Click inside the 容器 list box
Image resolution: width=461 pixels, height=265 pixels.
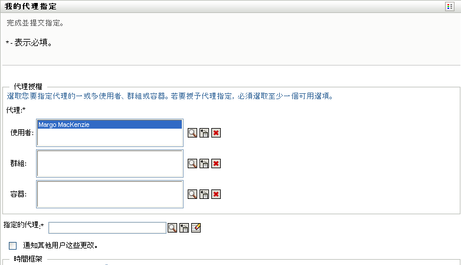tap(109, 194)
